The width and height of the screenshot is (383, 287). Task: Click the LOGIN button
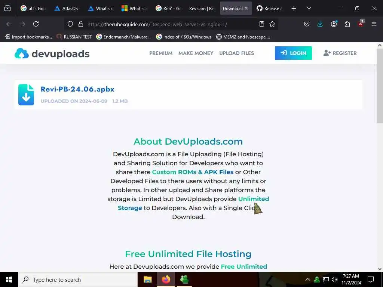click(x=293, y=53)
